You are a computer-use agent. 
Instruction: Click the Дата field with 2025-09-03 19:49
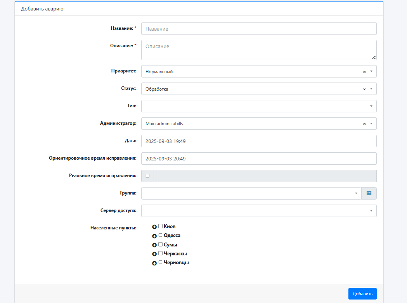259,141
